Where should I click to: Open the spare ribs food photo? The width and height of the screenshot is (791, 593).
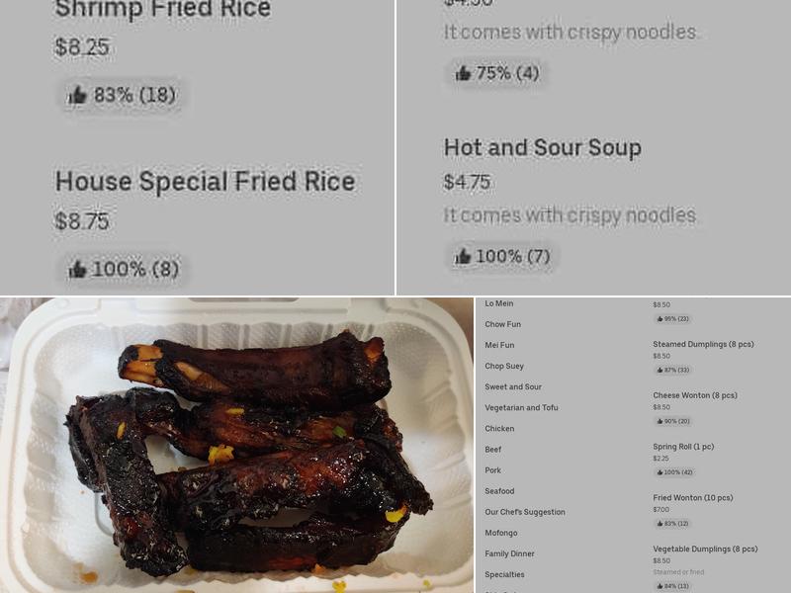[237, 445]
